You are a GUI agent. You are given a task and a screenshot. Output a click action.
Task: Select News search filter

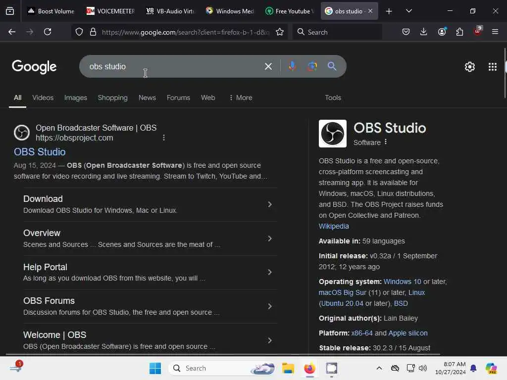(147, 97)
